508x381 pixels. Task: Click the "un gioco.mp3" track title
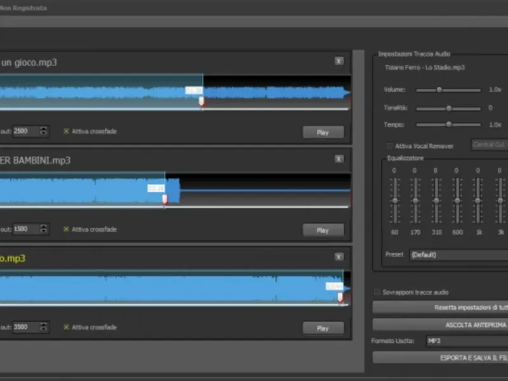[29, 62]
